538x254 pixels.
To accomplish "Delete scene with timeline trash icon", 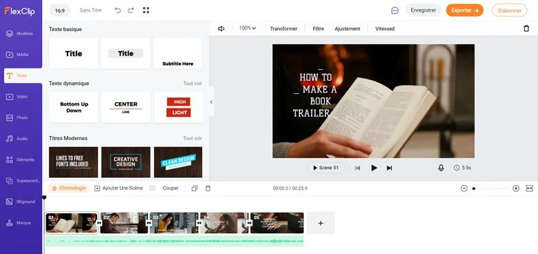I will tap(208, 188).
